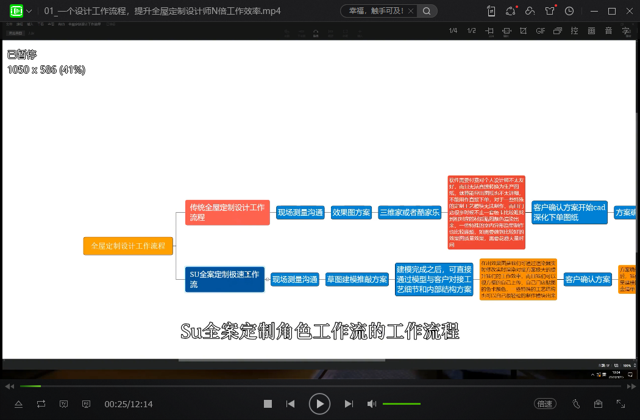
Task: Skip to next video
Action: [x=349, y=404]
